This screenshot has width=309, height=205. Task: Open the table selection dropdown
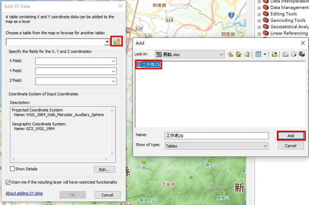(107, 42)
